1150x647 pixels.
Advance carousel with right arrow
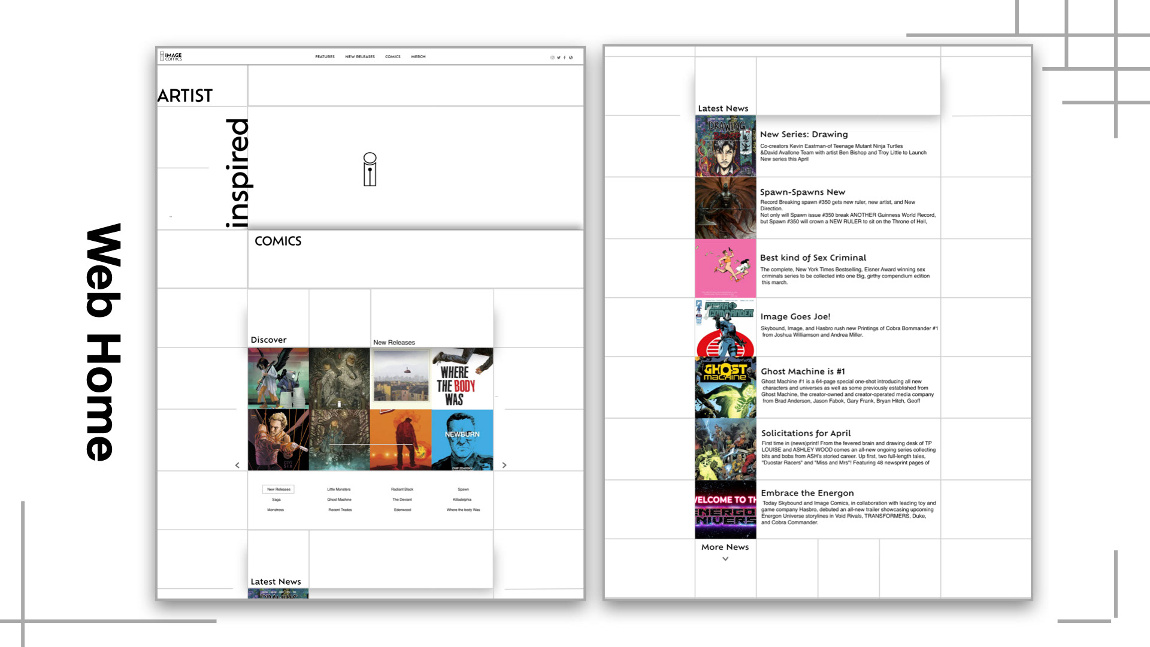(x=504, y=465)
